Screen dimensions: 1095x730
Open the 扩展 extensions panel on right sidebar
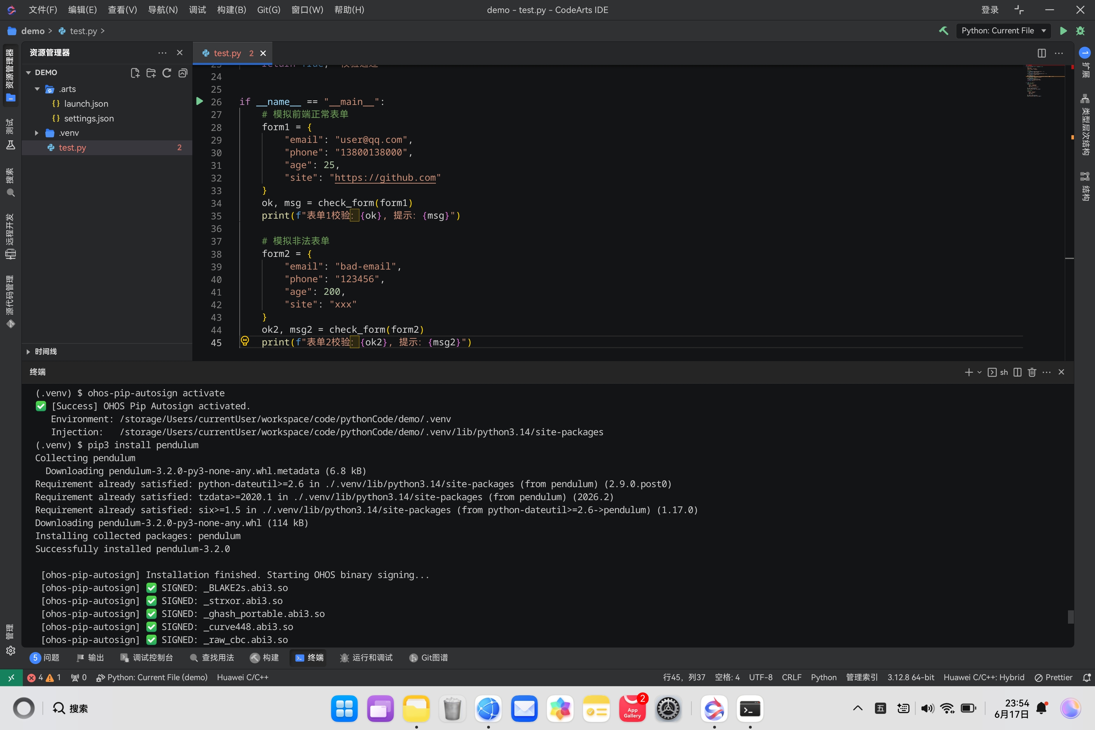point(1085,63)
